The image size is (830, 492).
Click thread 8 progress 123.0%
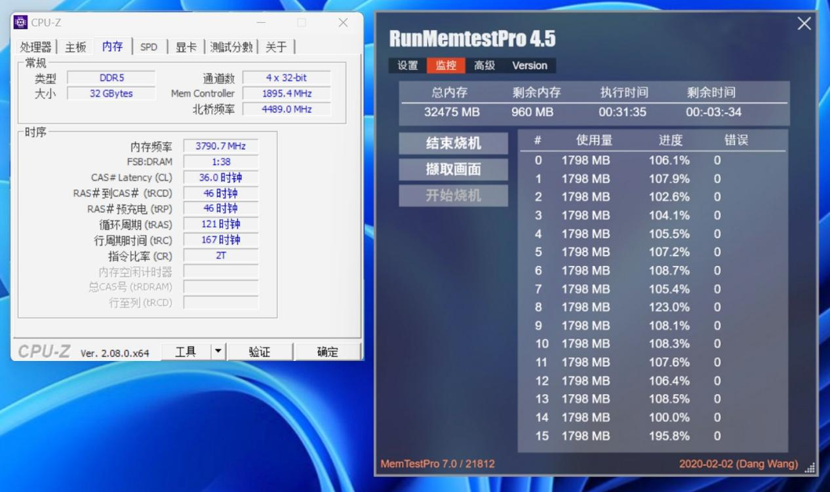669,307
